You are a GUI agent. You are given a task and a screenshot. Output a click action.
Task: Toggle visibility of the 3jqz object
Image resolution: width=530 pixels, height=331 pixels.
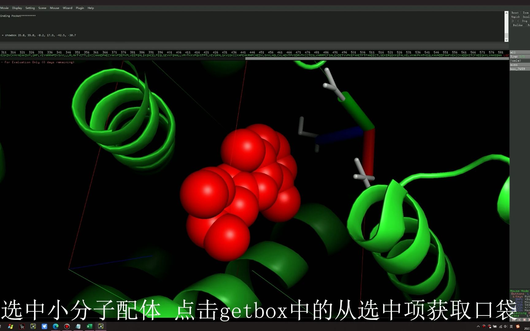(x=520, y=57)
